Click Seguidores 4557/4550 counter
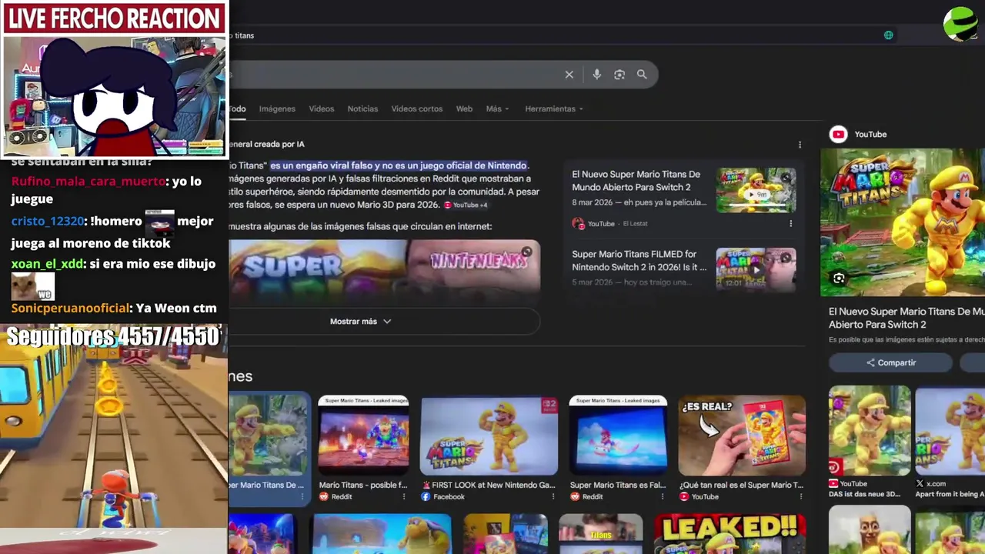985x554 pixels. pyautogui.click(x=114, y=337)
